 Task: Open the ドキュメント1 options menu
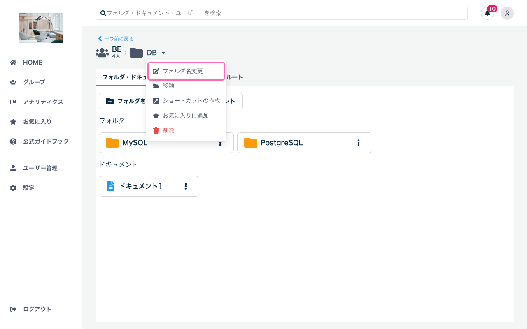[x=185, y=186]
